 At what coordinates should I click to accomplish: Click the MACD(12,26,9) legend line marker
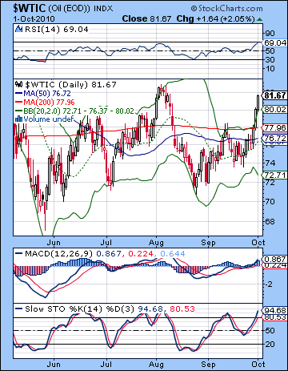coord(18,253)
